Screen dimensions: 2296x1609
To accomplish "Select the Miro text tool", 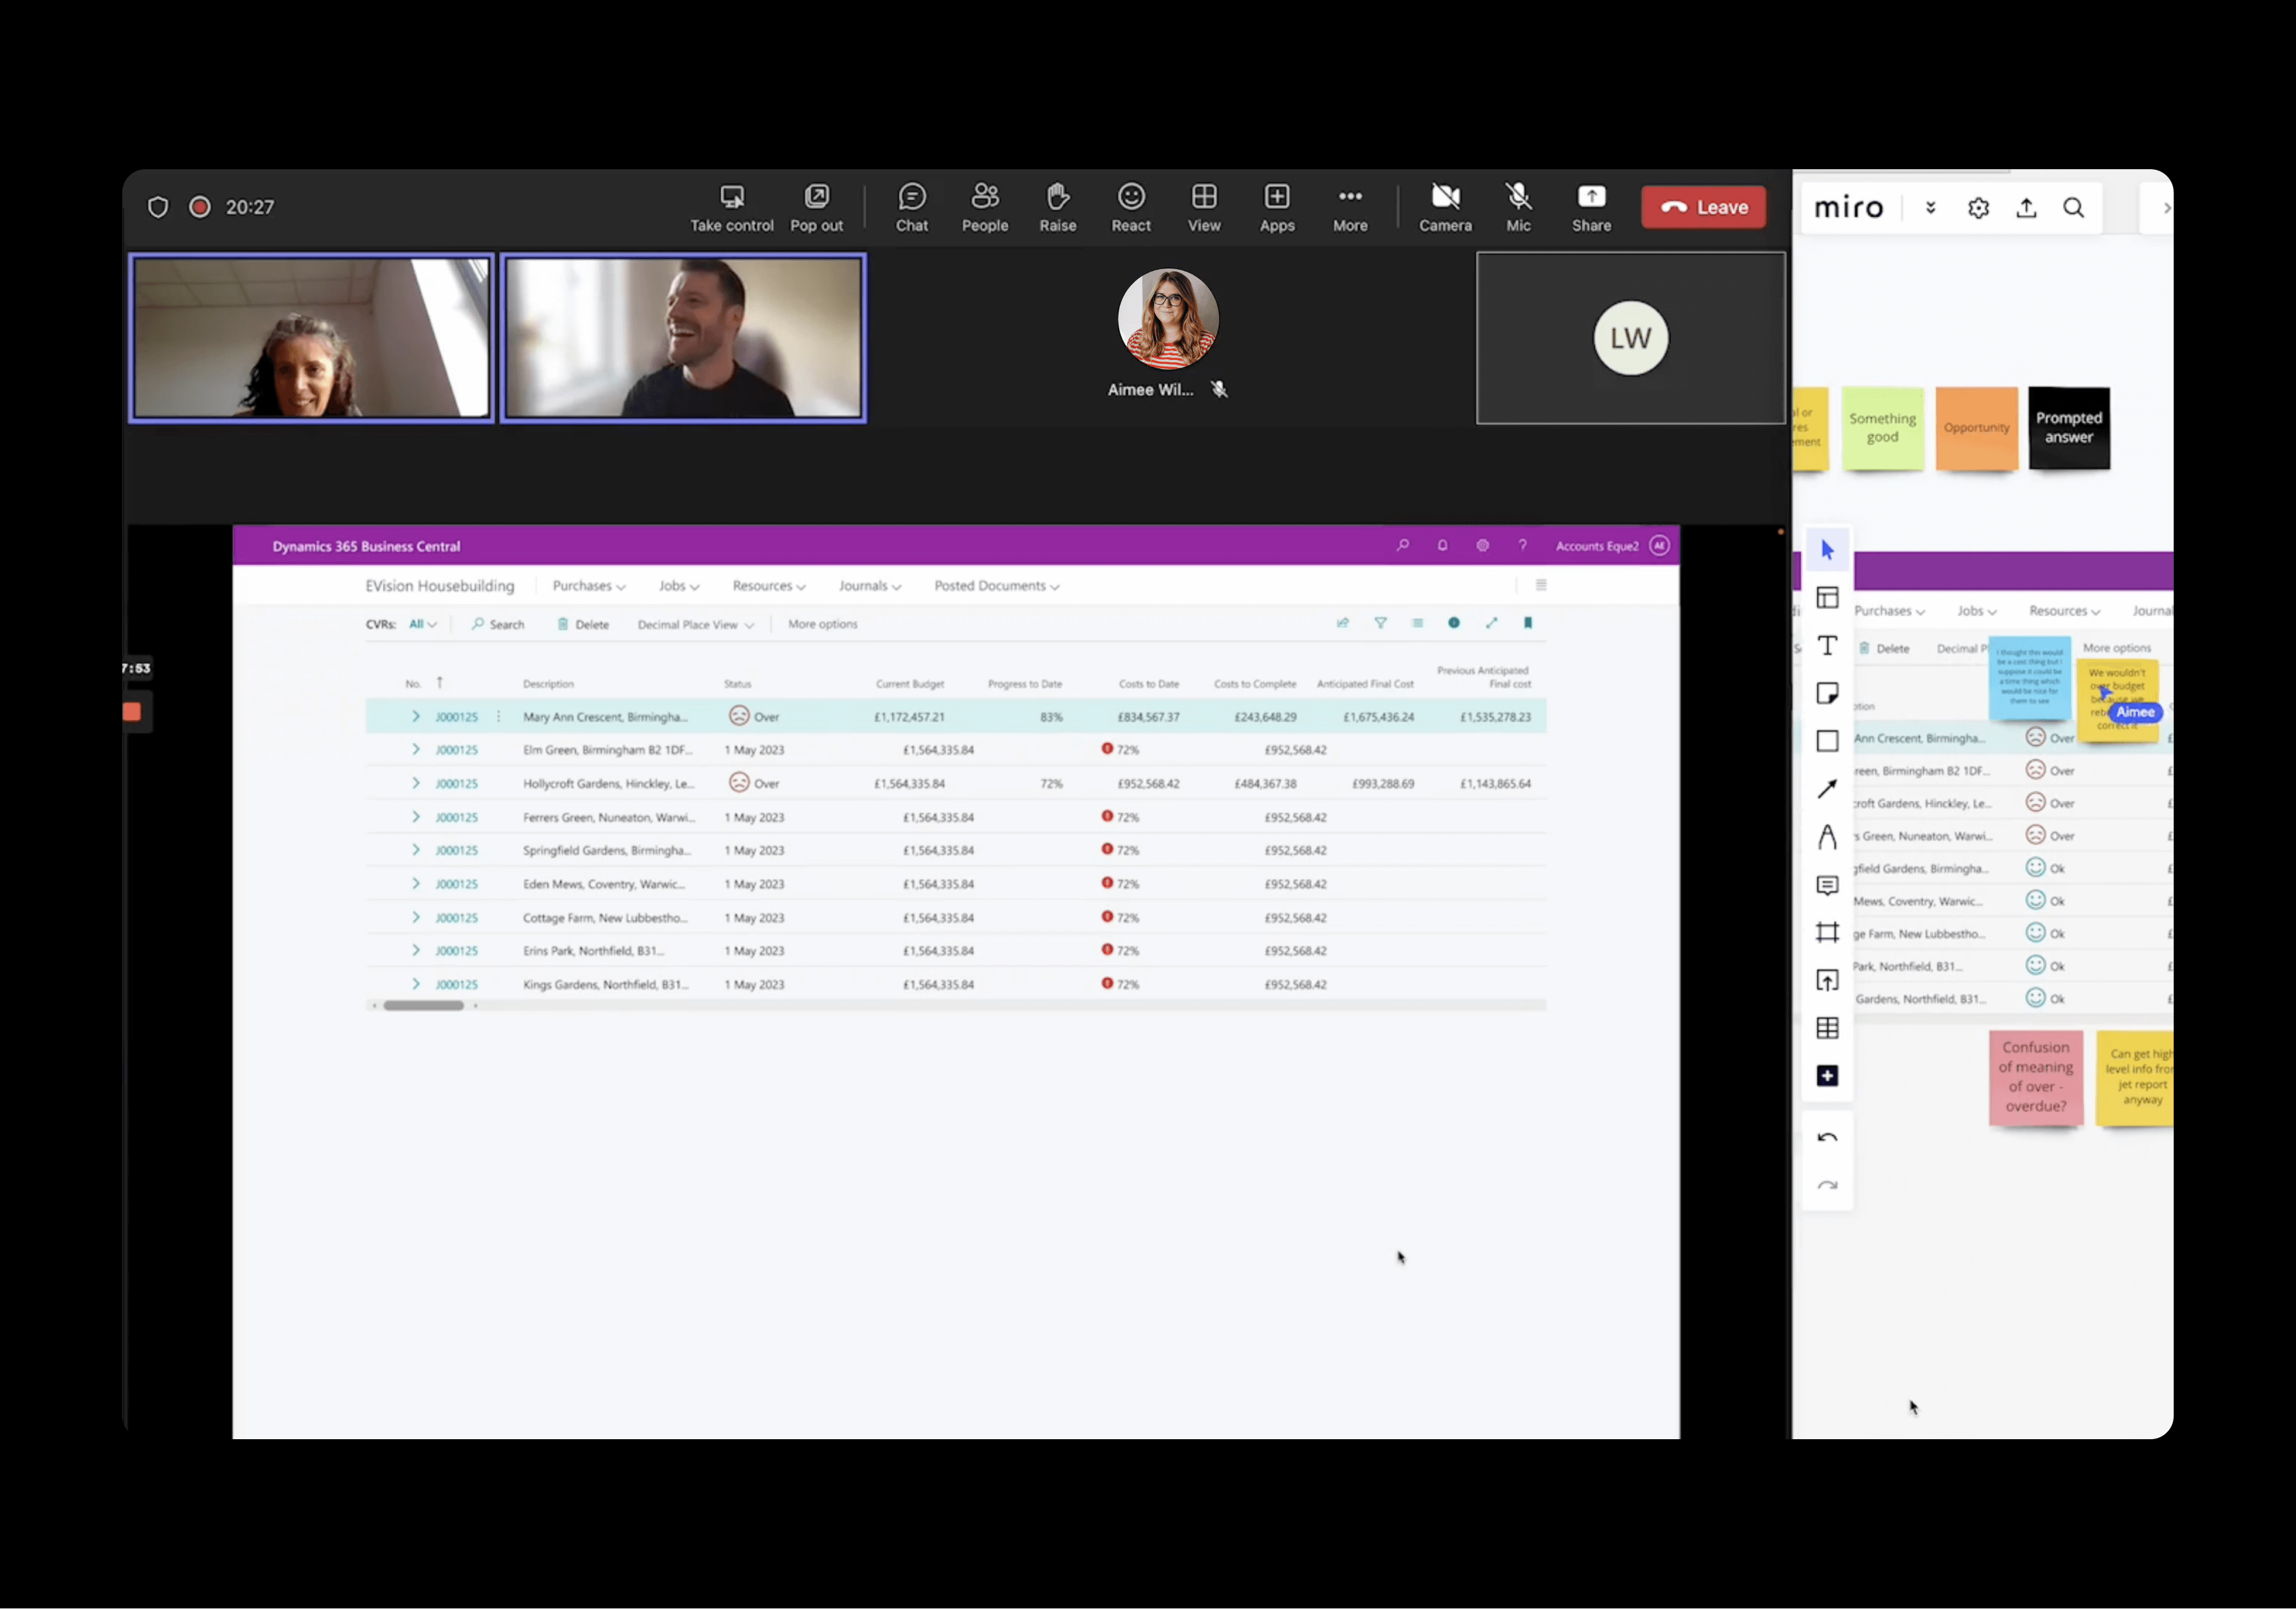I will (x=1827, y=646).
